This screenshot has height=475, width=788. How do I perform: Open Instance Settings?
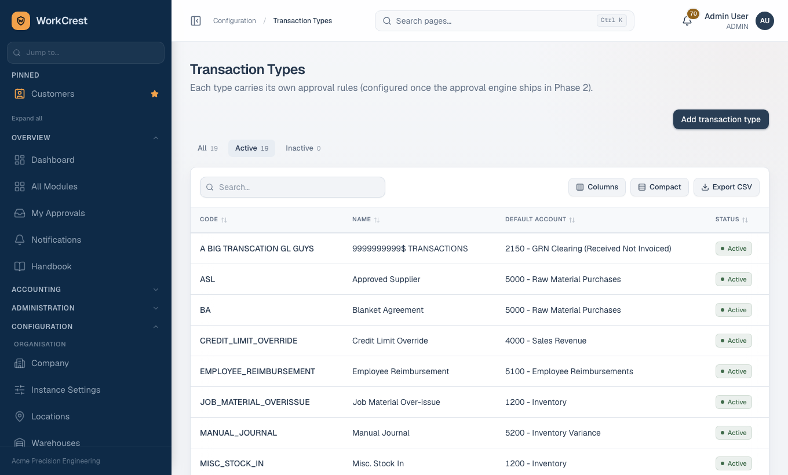pos(86,390)
